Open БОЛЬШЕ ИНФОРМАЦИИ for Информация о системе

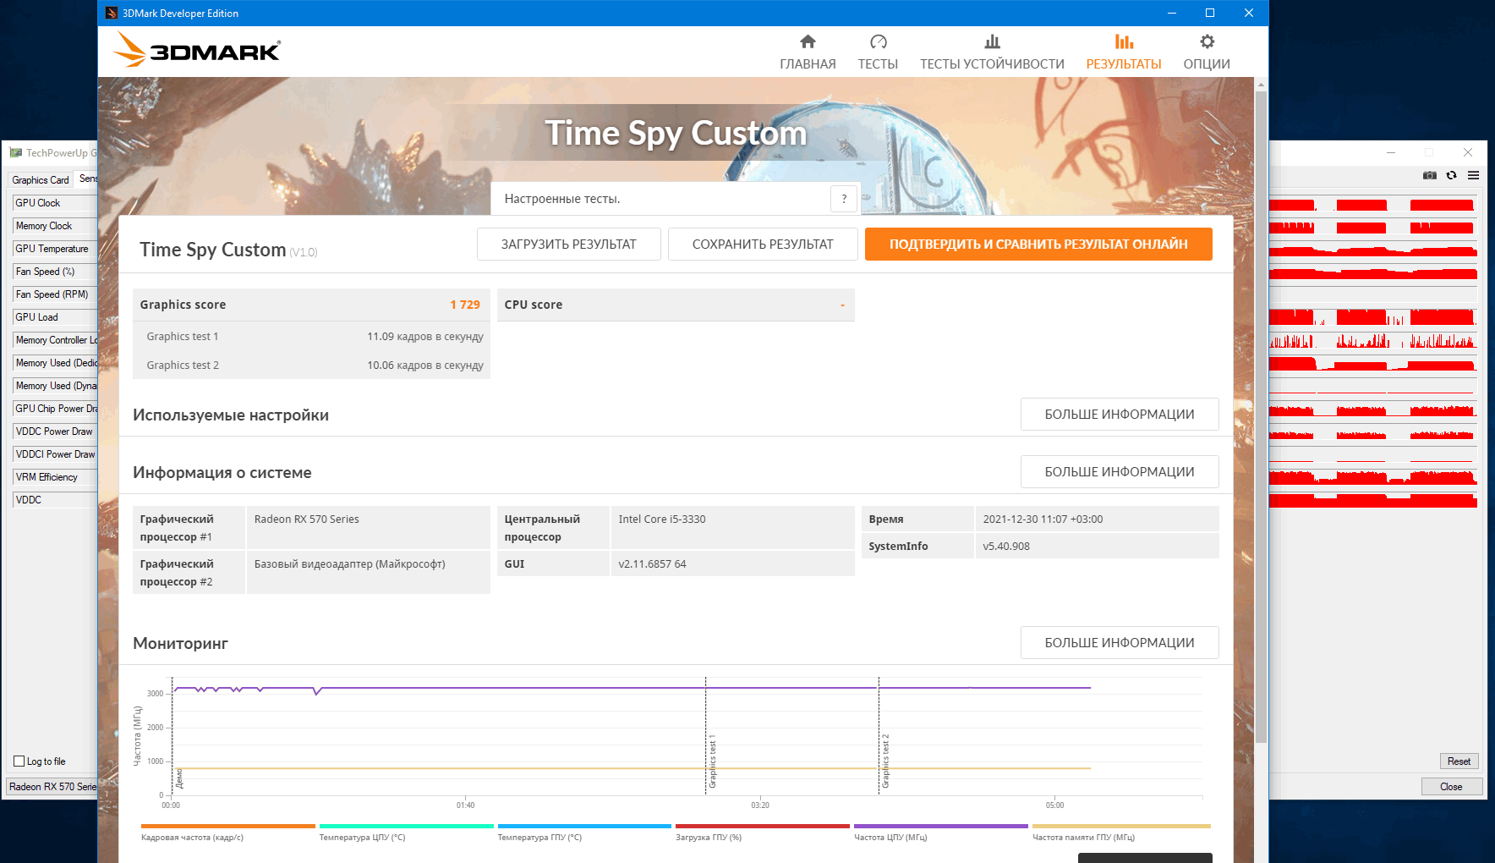coord(1120,472)
